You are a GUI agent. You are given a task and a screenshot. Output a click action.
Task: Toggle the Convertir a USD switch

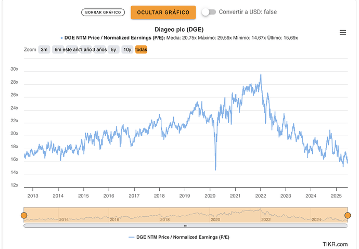click(209, 12)
